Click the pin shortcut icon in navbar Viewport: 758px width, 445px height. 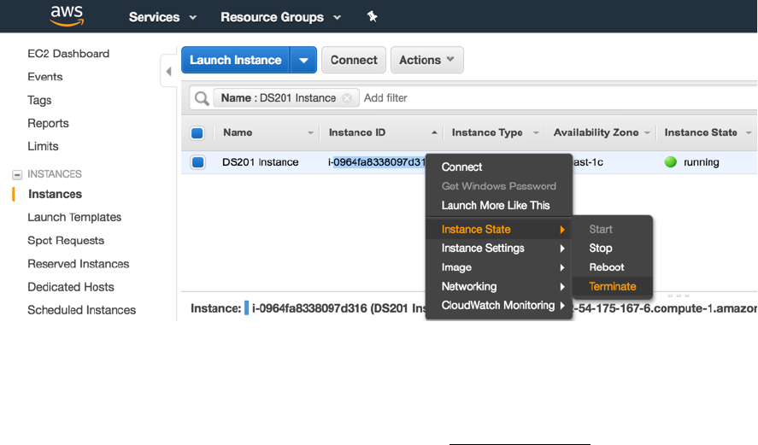click(x=372, y=17)
